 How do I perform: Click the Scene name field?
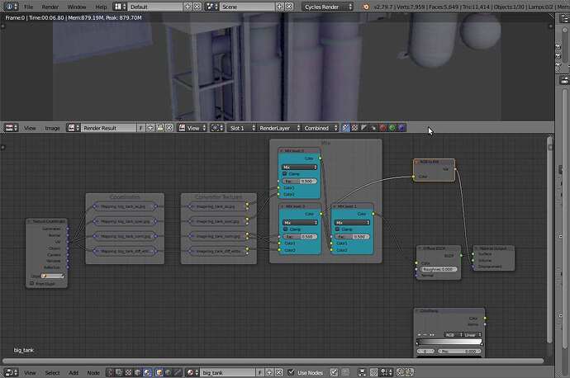[x=247, y=7]
